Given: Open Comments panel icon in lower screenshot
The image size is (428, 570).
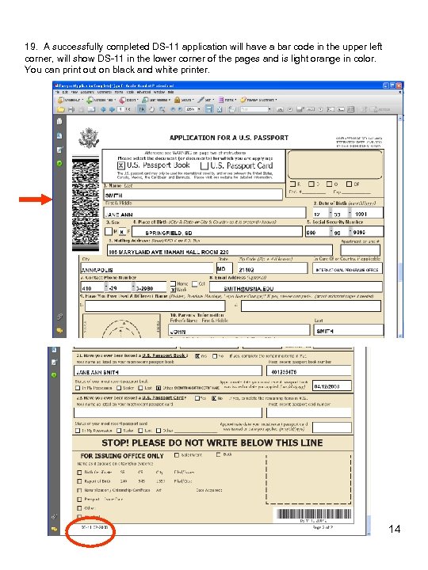Looking at the screenshot, I should pyautogui.click(x=54, y=530).
